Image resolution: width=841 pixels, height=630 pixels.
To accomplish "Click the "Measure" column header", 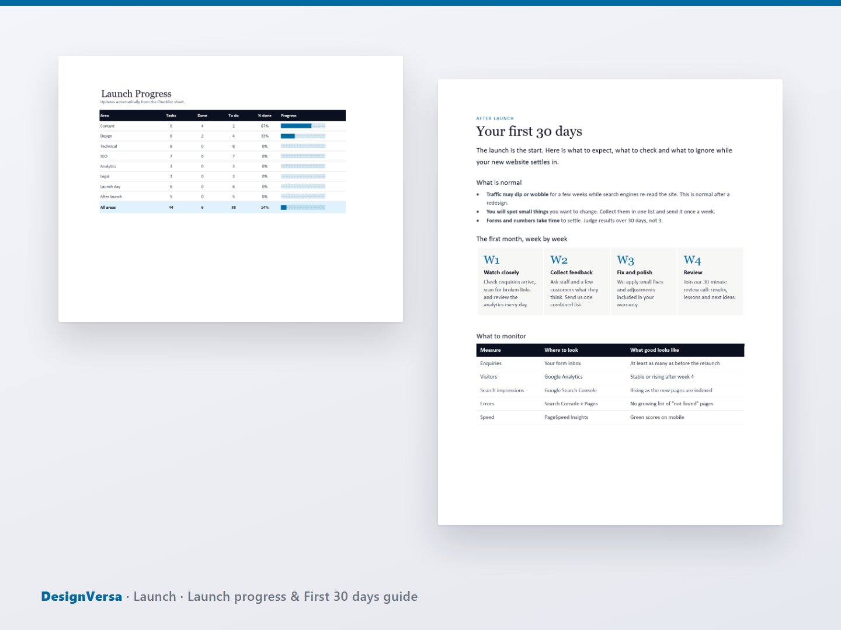I will [x=491, y=350].
